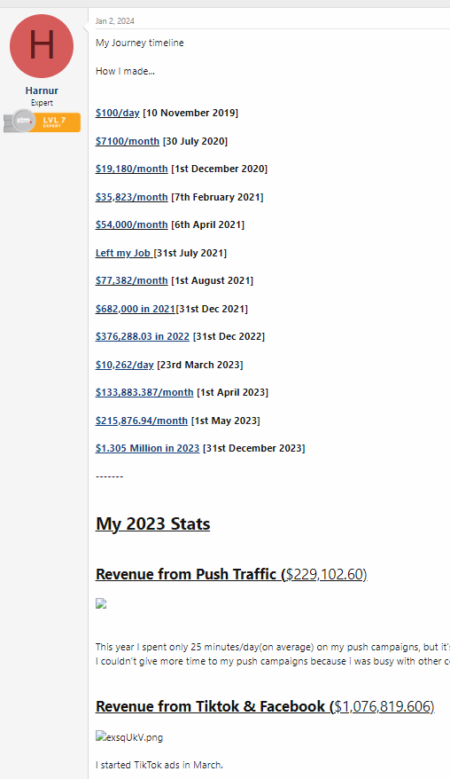
Task: Open the $1.305 Million in 2023 link
Action: point(147,448)
